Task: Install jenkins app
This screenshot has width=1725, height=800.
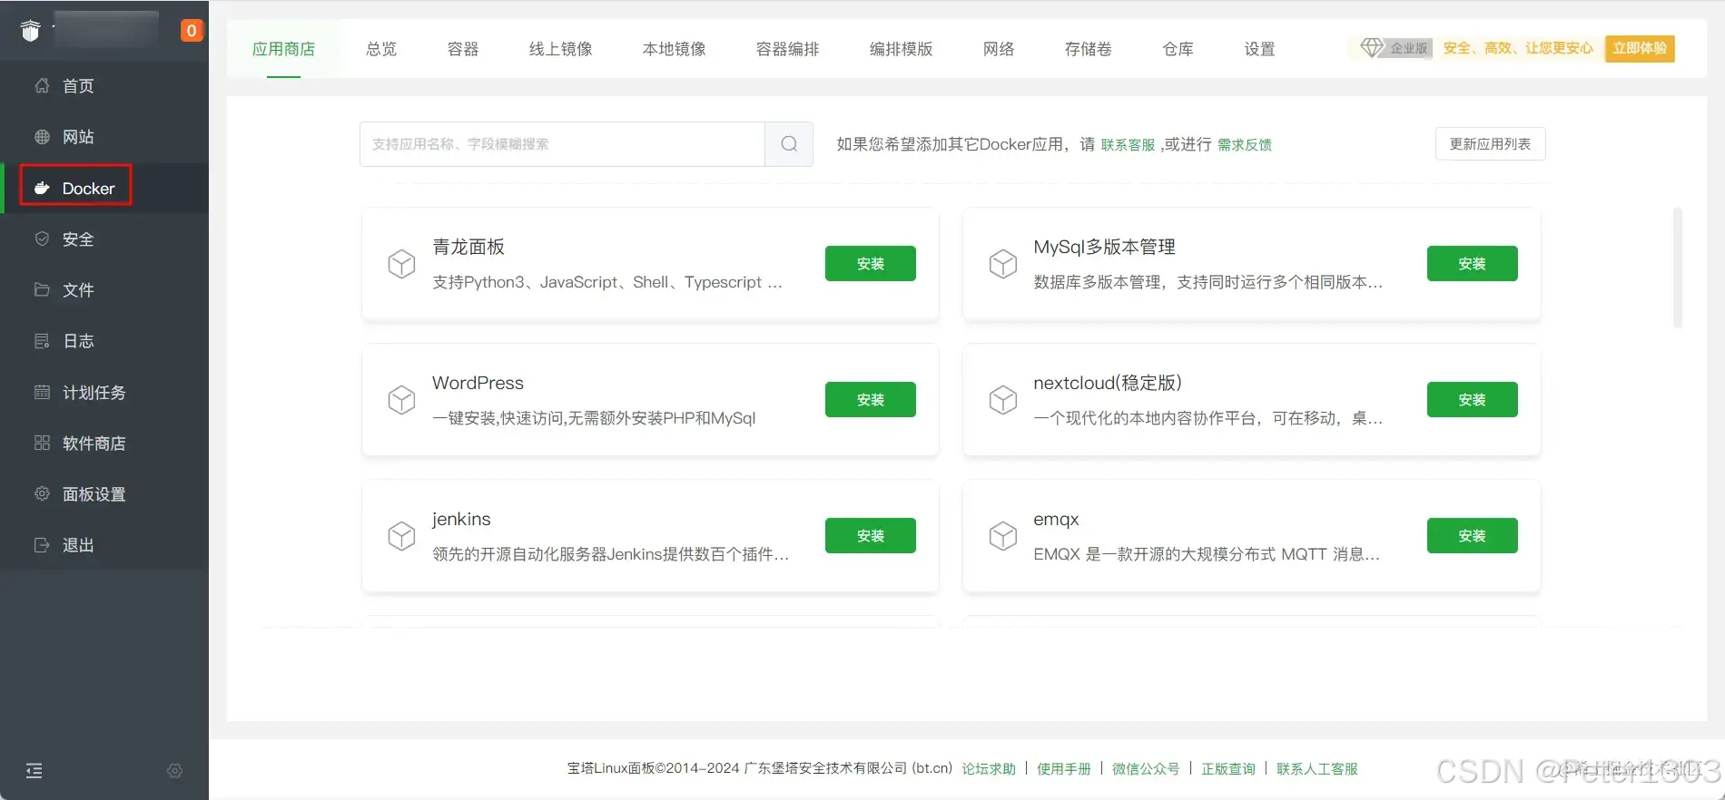Action: (x=871, y=536)
